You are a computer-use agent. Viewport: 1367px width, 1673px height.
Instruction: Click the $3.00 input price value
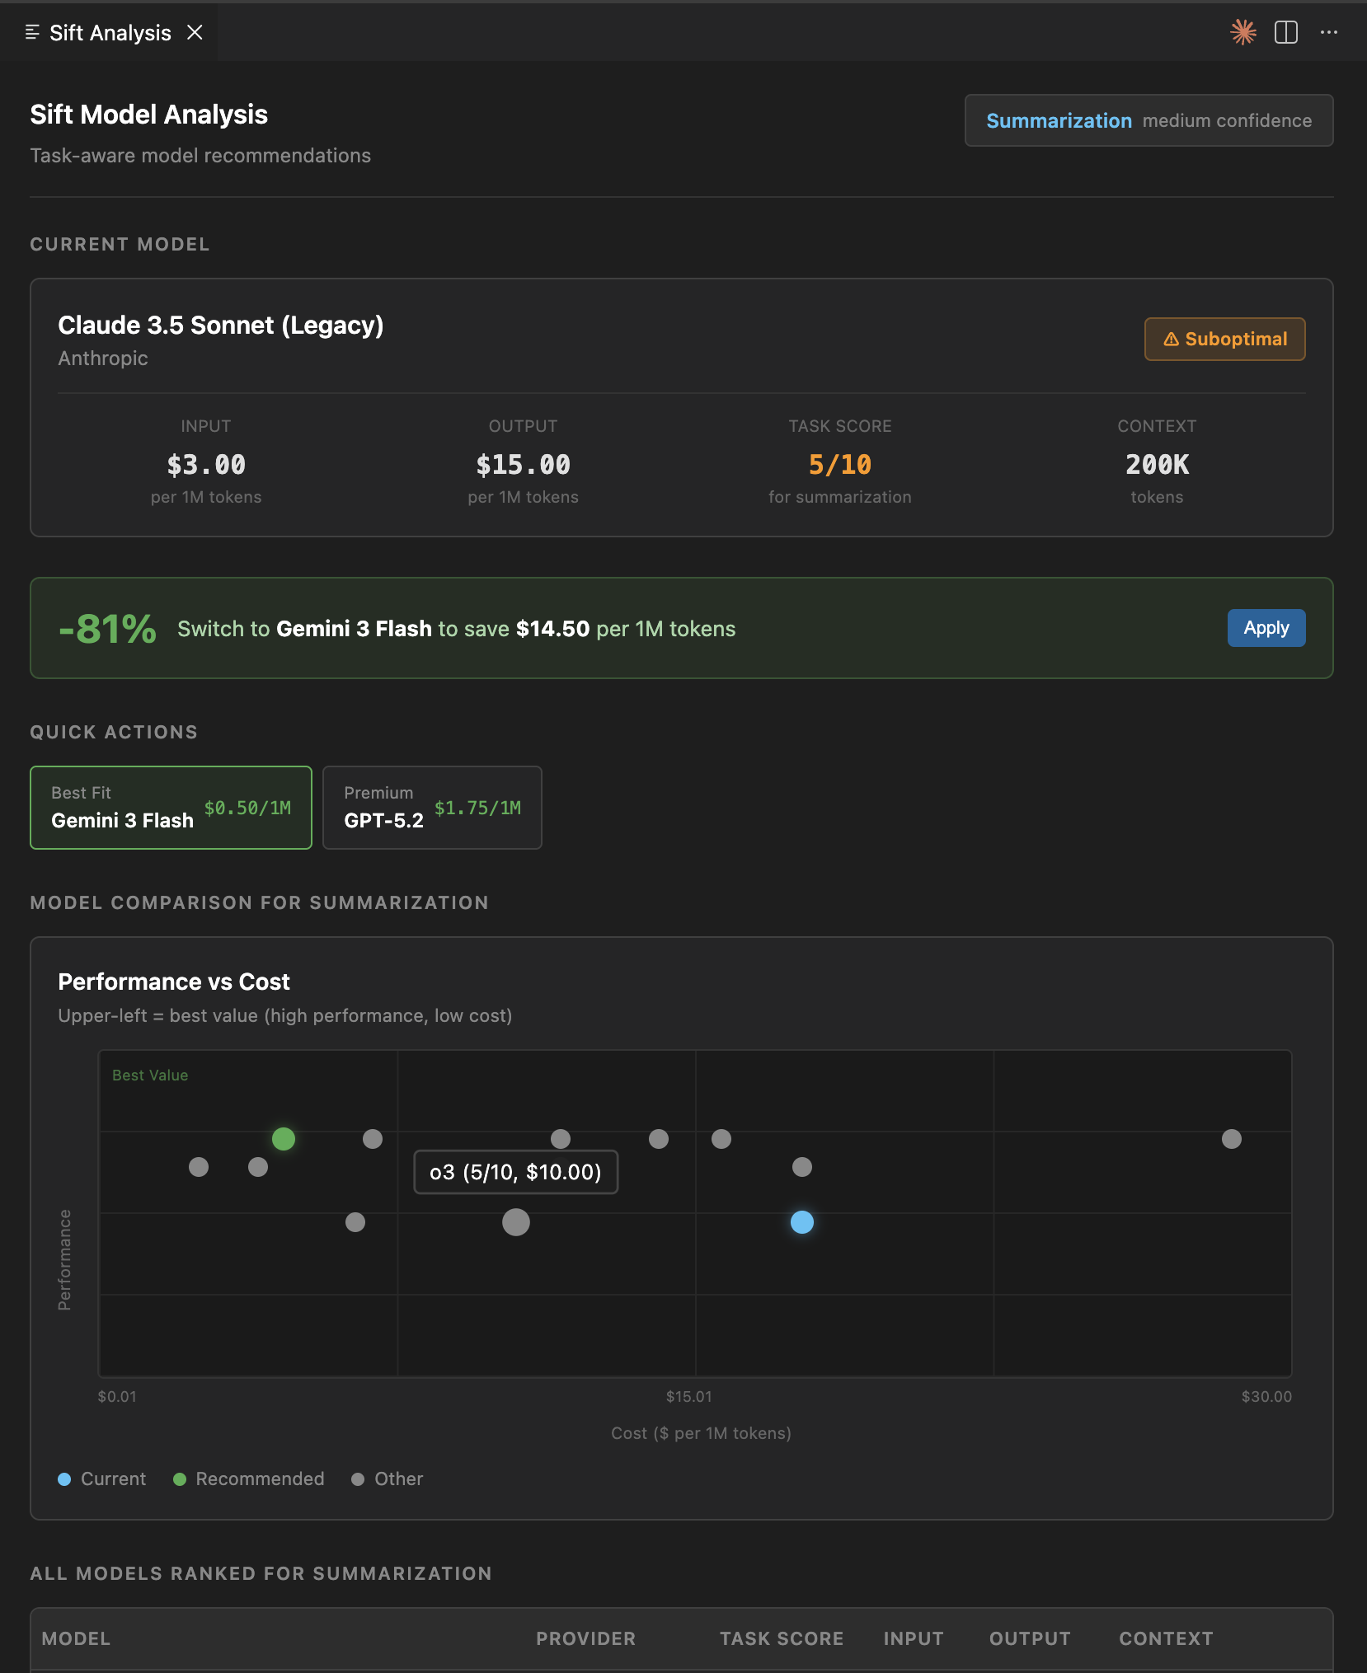click(x=206, y=465)
